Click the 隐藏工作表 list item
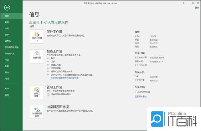Screen dimensions: 201x131 pos(56,65)
